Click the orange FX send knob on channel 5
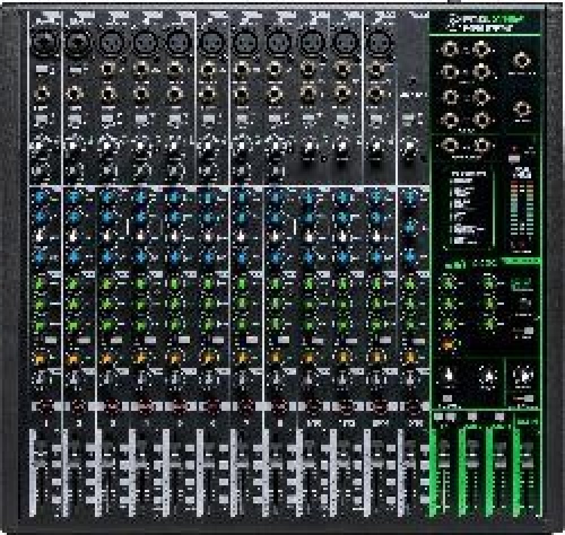 pyautogui.click(x=175, y=357)
